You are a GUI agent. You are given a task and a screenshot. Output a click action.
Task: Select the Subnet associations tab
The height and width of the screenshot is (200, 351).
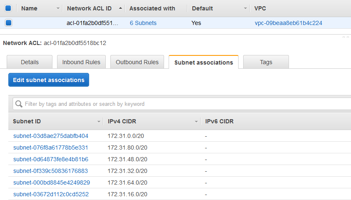(204, 62)
